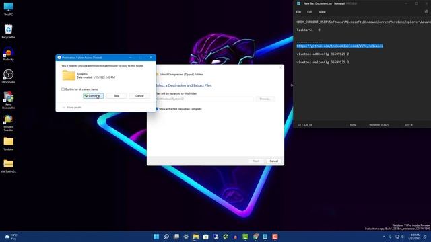Viewport: 431px width, 242px height.
Task: Click Cancel in the extract dialog
Action: click(x=274, y=161)
